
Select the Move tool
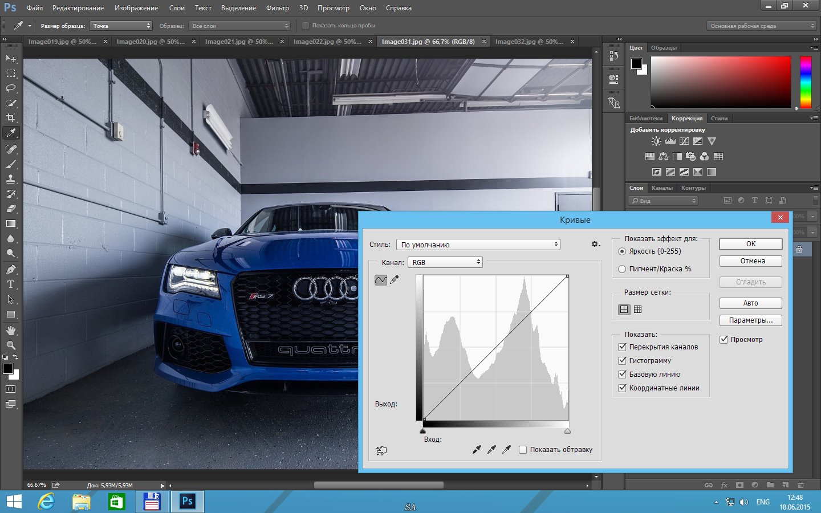tap(11, 59)
